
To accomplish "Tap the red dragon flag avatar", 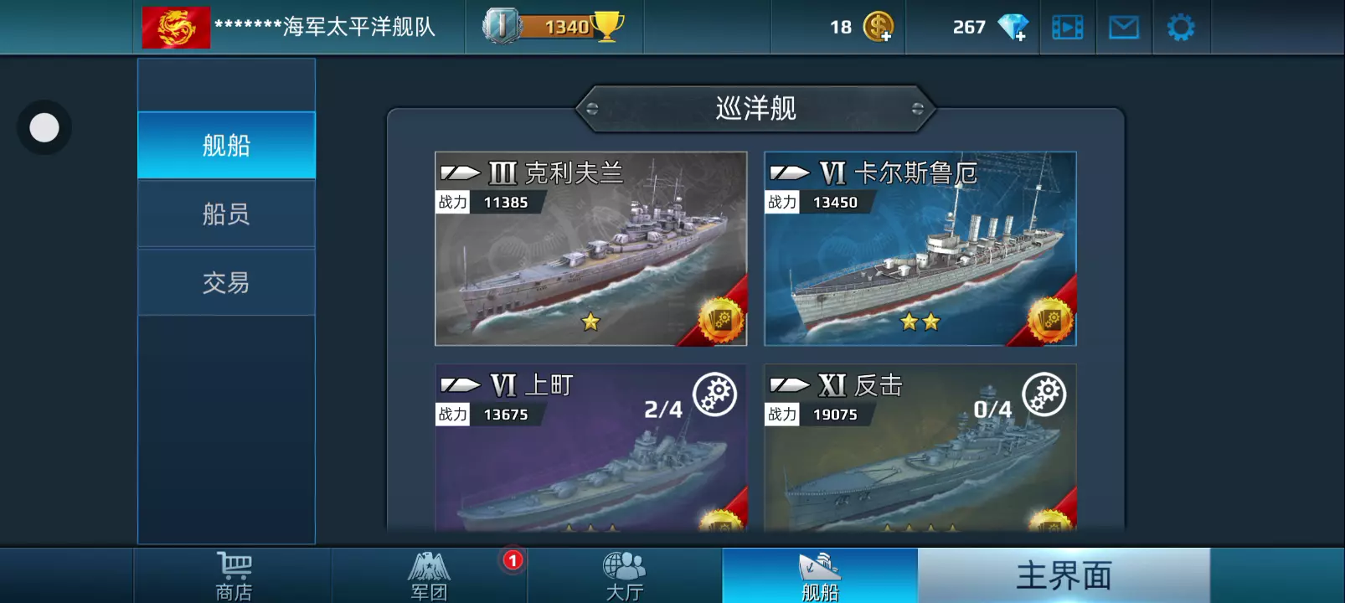I will [176, 27].
